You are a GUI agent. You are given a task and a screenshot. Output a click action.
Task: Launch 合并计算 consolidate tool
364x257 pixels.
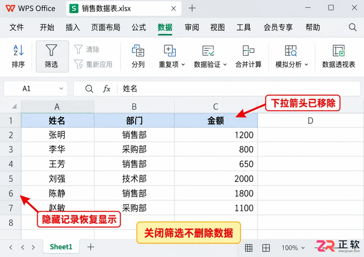(x=248, y=56)
